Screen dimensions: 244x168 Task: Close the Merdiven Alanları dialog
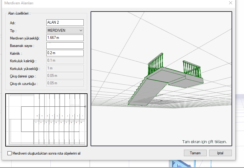click(231, 3)
